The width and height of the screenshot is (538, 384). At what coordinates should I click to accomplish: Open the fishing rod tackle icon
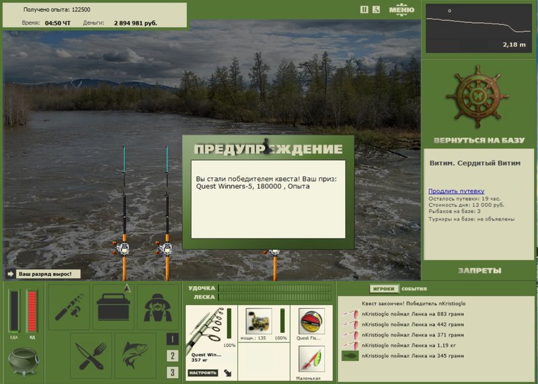(x=69, y=307)
